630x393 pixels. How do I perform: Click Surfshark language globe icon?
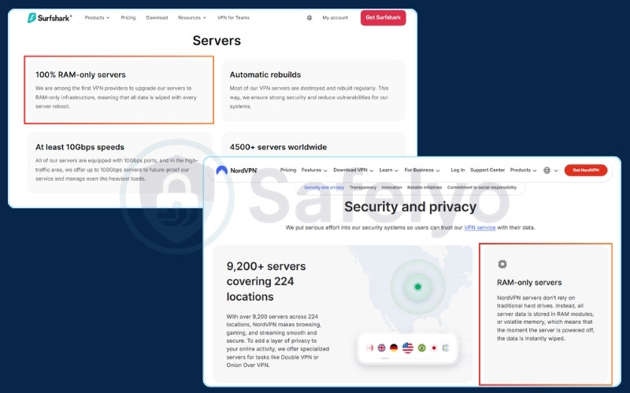click(x=309, y=17)
